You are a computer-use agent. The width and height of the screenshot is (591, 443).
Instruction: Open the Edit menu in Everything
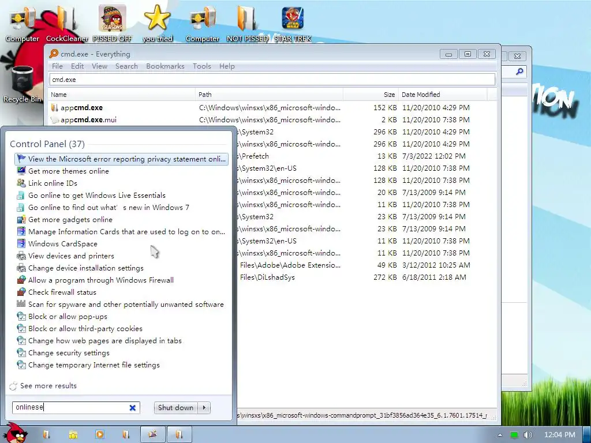pos(77,66)
